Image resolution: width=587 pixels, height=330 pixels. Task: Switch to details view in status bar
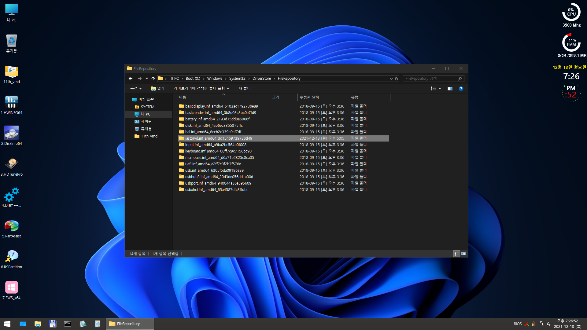coord(456,254)
